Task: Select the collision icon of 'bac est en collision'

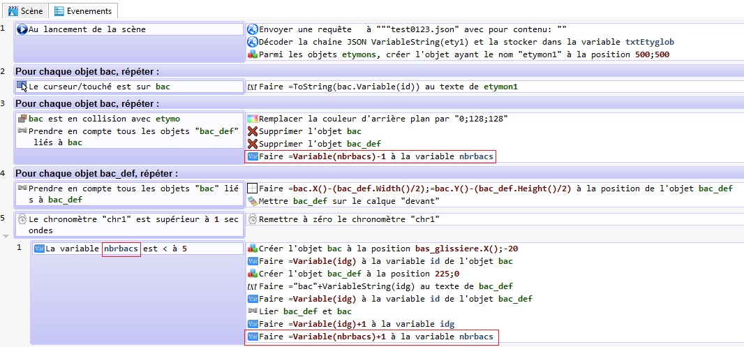Action: [x=22, y=119]
